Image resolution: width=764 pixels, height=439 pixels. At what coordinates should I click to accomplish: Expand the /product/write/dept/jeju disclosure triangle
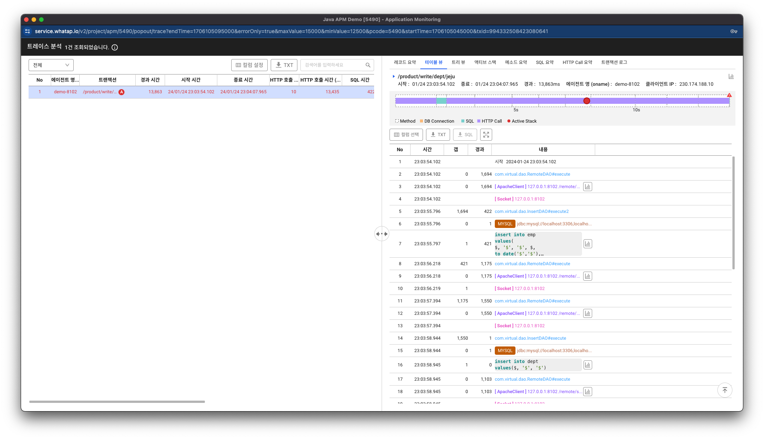pos(394,76)
